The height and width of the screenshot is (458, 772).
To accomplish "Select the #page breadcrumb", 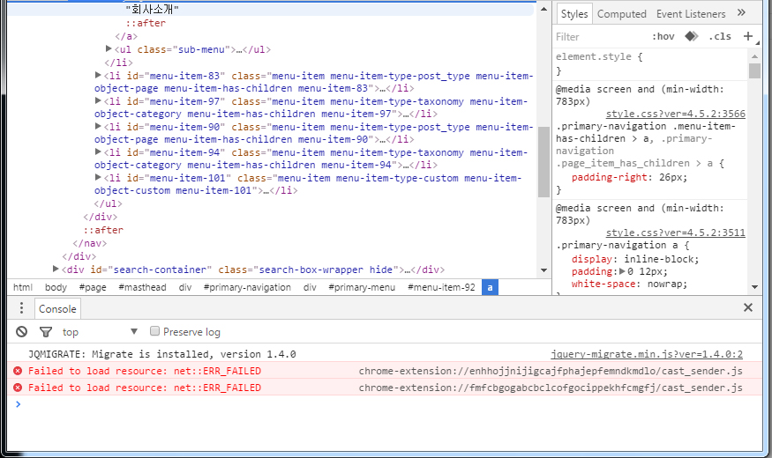I will click(x=93, y=287).
